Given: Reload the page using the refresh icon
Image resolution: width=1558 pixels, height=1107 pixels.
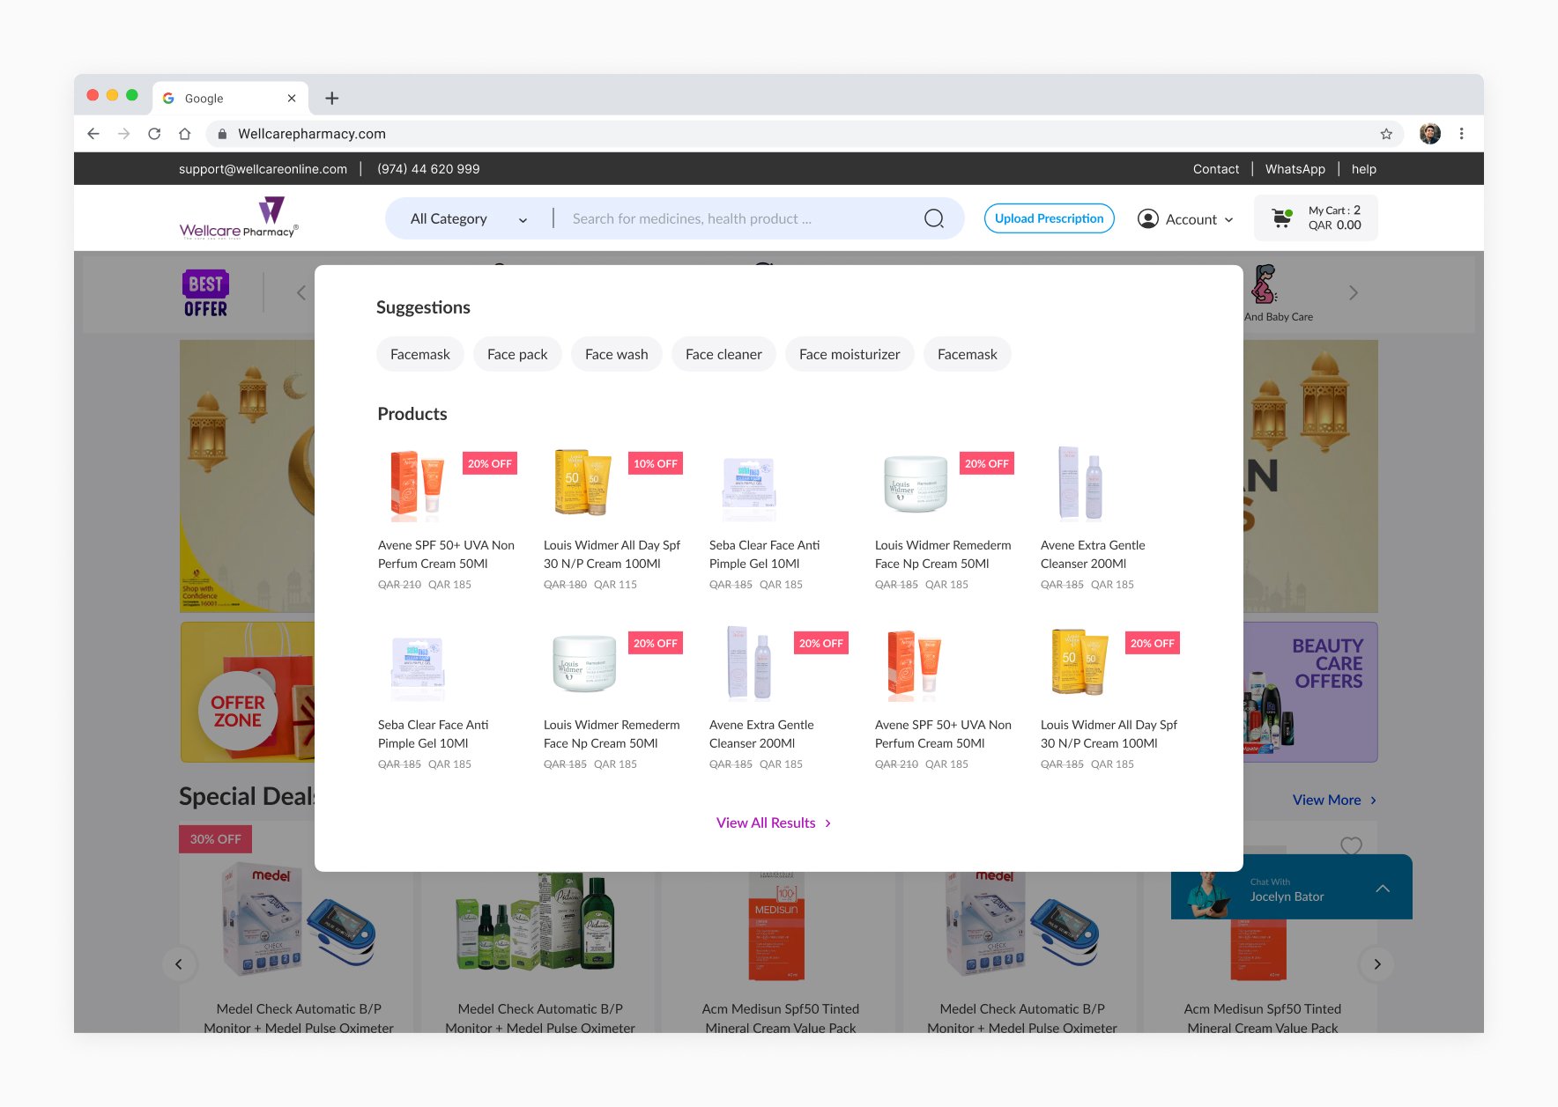Looking at the screenshot, I should tap(154, 133).
